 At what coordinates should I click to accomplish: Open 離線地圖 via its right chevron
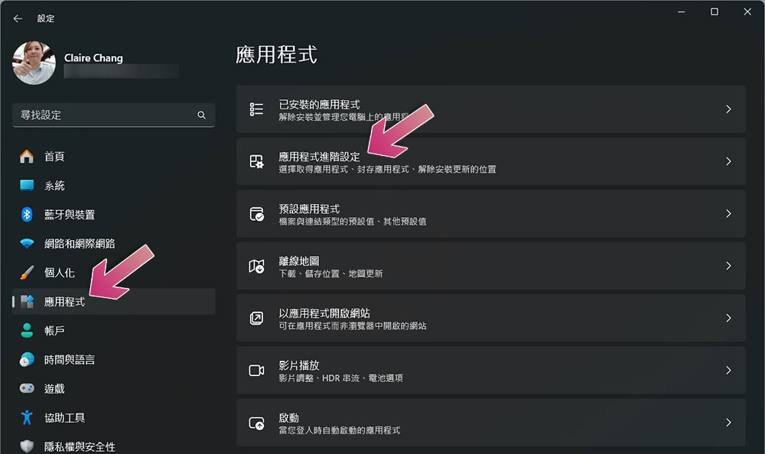tap(728, 266)
